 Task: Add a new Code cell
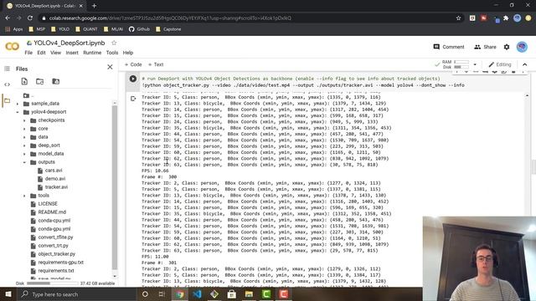(133, 64)
